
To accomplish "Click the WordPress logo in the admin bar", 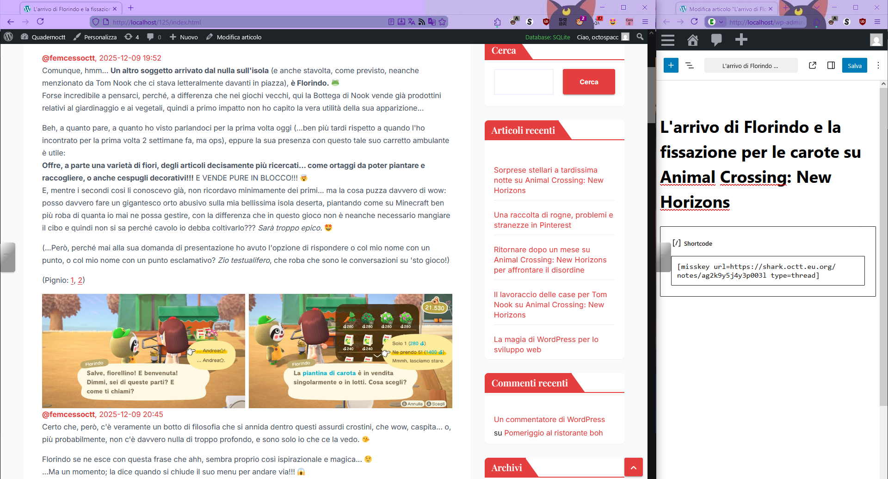I will click(8, 37).
